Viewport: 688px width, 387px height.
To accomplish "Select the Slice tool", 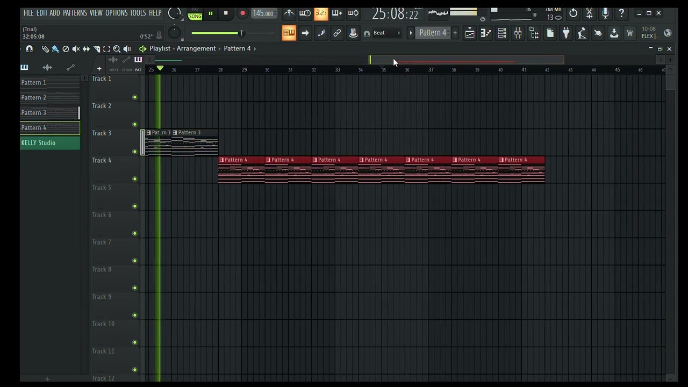I will (96, 49).
